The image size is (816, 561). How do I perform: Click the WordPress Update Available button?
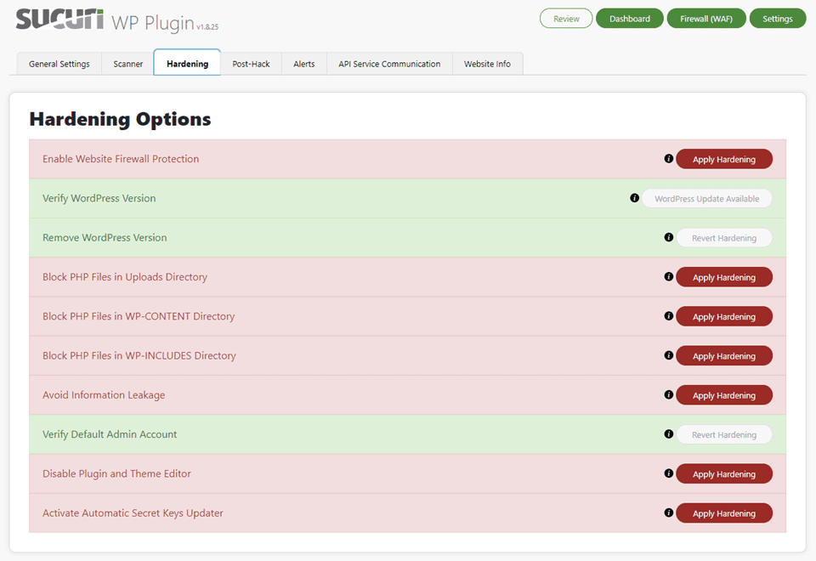pos(707,197)
